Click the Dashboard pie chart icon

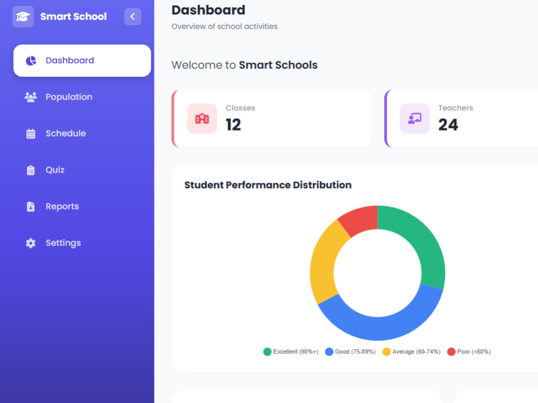[x=31, y=61]
